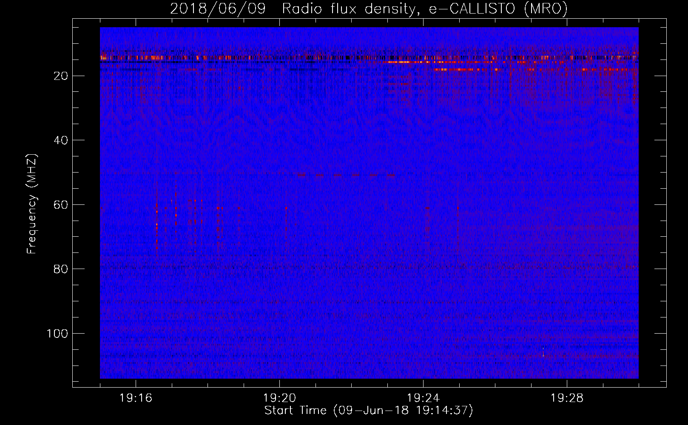This screenshot has height=425, width=688.
Task: Click the 60 frequency tick label
Action: (61, 205)
